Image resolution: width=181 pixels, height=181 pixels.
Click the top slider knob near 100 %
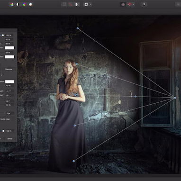coord(3,36)
